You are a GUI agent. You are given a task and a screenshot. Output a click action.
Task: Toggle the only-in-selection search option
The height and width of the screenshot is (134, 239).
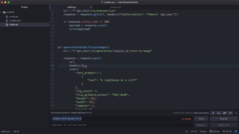[x=224, y=113]
